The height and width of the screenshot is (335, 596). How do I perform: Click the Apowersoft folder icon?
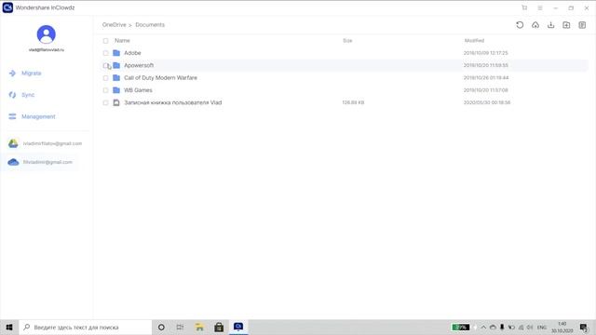(x=116, y=65)
